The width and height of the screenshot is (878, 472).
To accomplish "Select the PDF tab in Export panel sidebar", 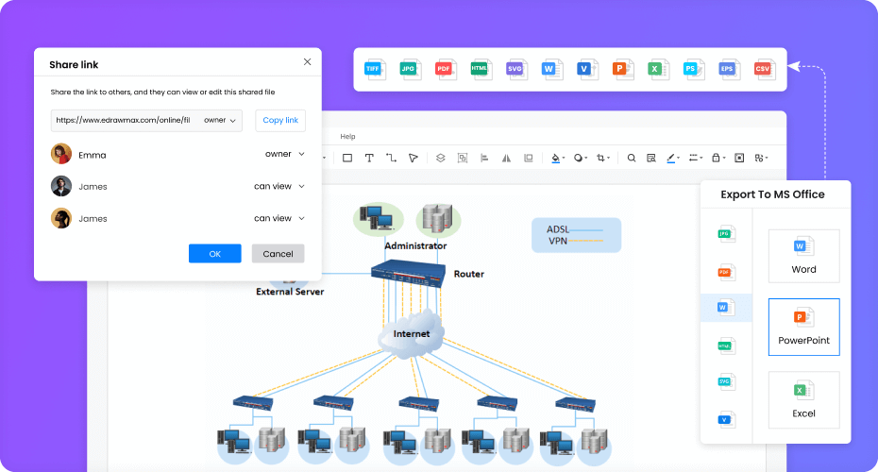I will (725, 272).
